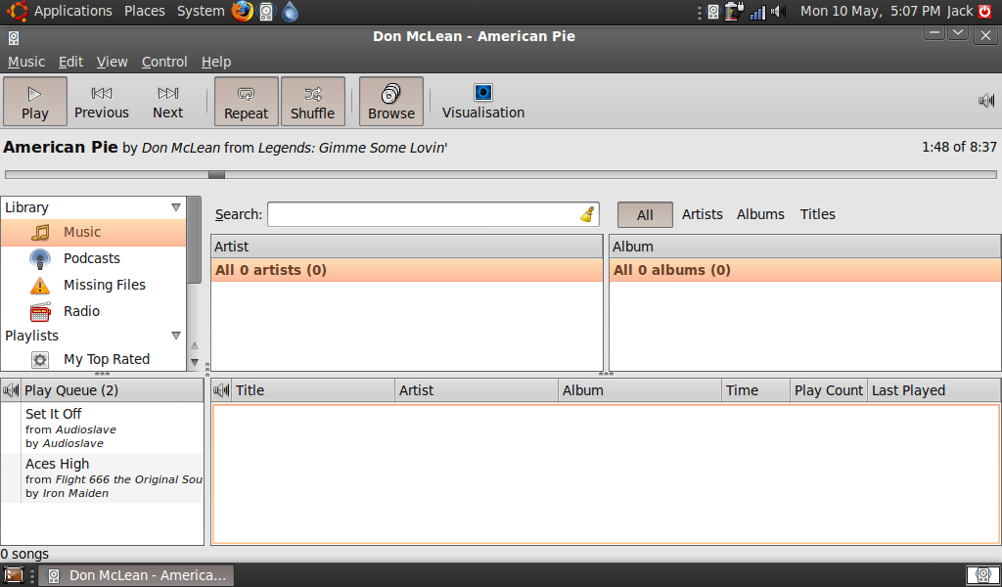
Task: Select the All search filter
Action: [x=645, y=214]
